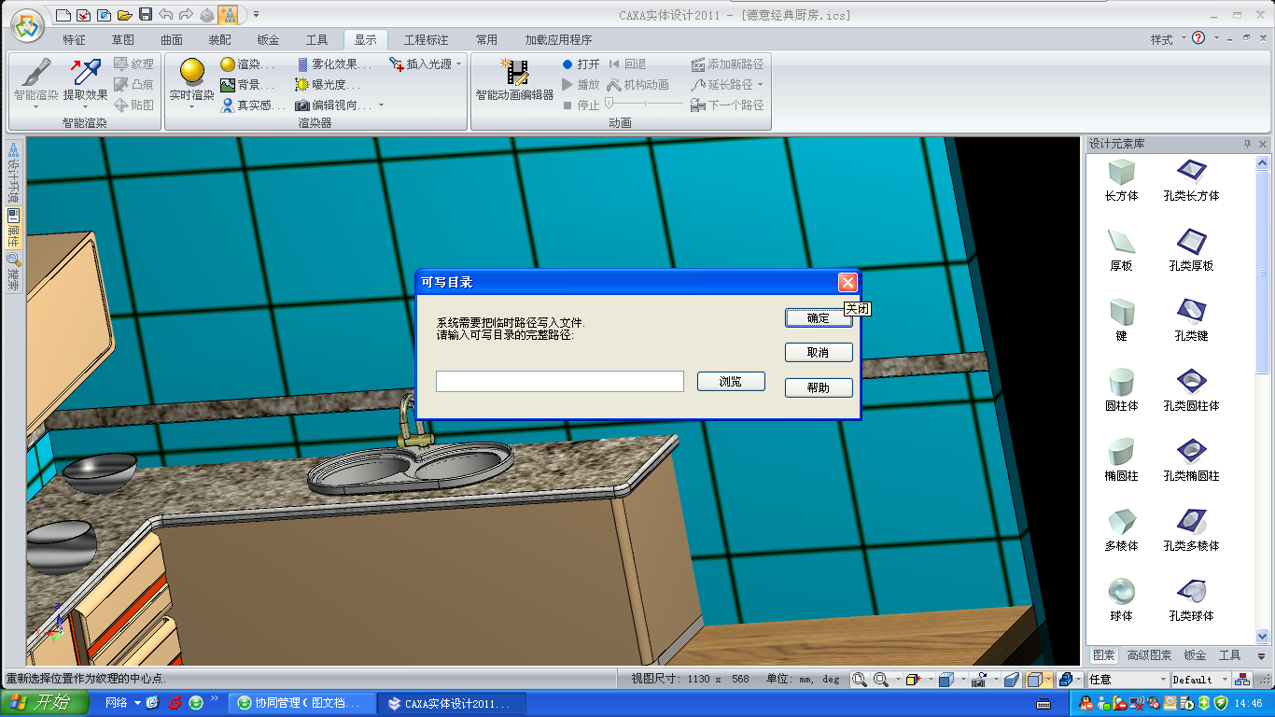Click the animation timeline slider
The height and width of the screenshot is (717, 1275).
pos(644,105)
